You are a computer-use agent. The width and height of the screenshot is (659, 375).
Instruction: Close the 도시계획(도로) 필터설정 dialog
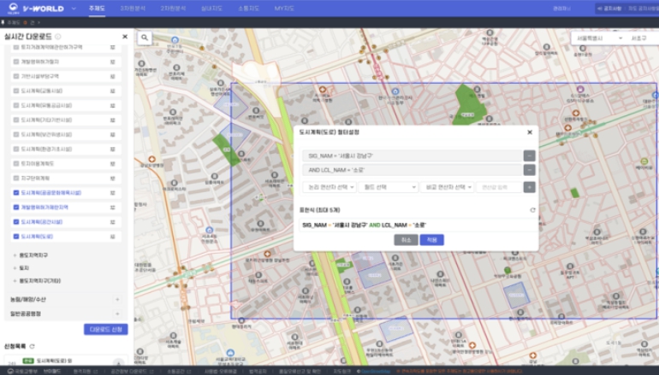pos(530,132)
